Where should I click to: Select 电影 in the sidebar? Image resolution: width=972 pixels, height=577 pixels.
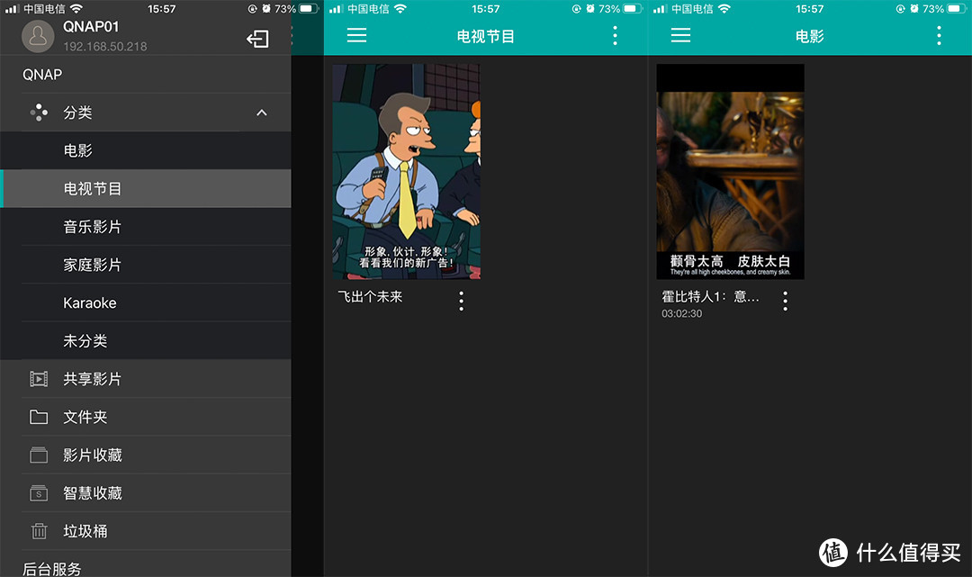point(146,150)
